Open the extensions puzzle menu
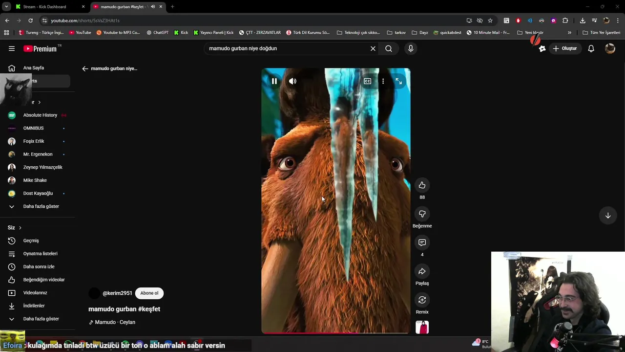Screen dimensions: 625x352 [565, 21]
